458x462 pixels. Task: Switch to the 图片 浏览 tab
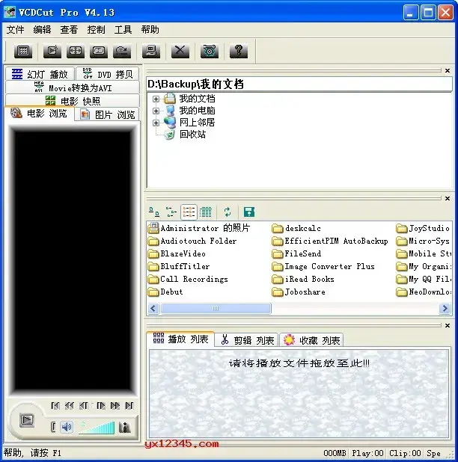[107, 114]
